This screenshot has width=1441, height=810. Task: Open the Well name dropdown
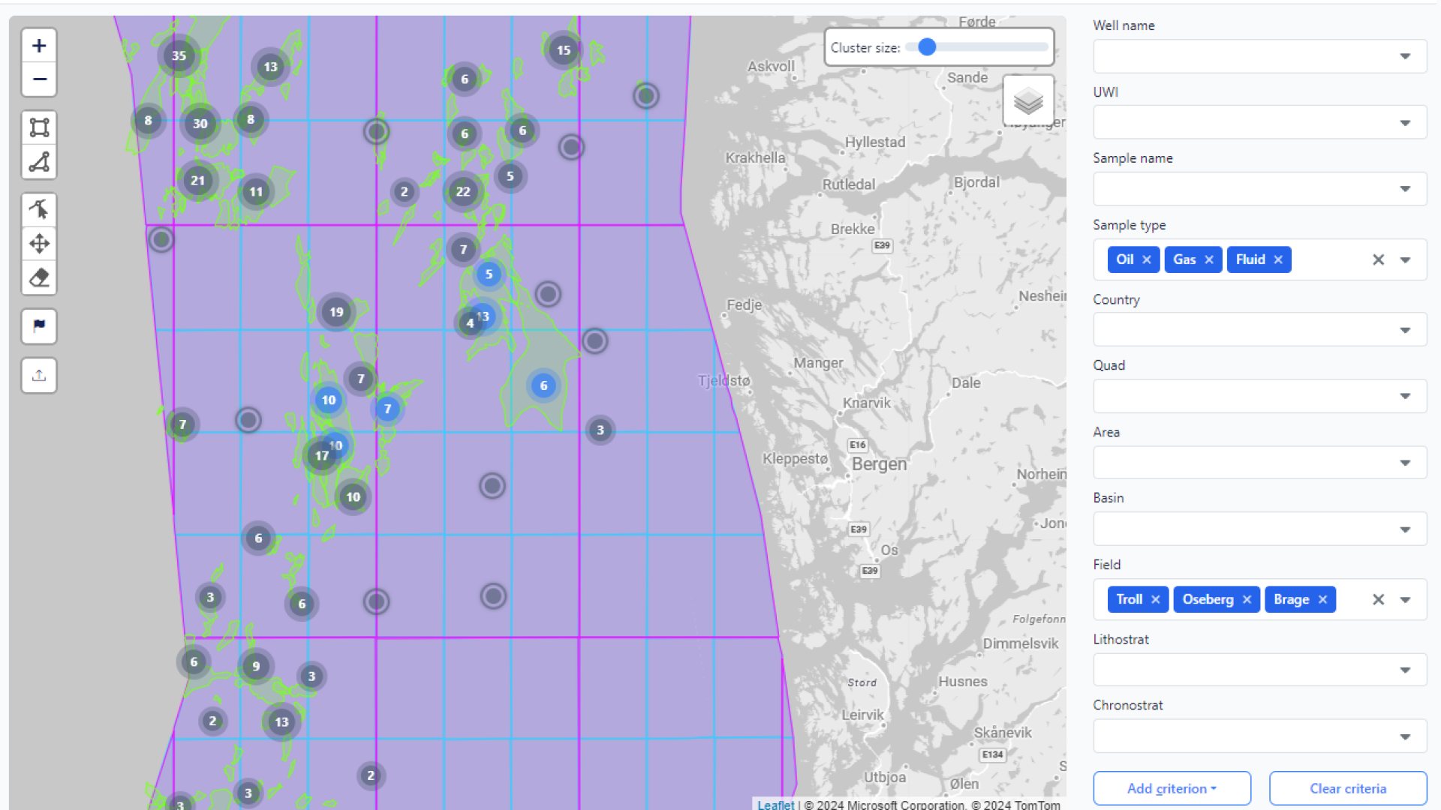pyautogui.click(x=1405, y=56)
